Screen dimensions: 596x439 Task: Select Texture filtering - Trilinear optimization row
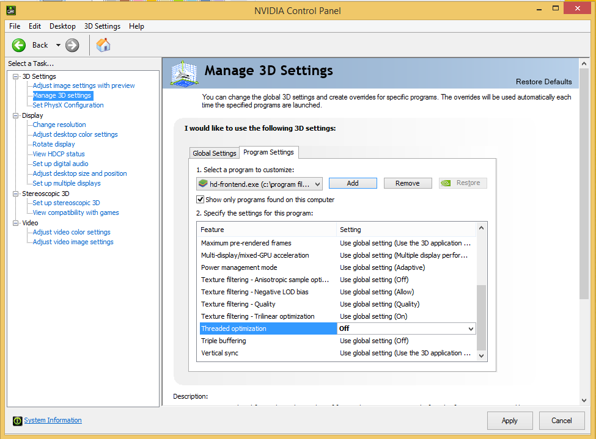337,316
